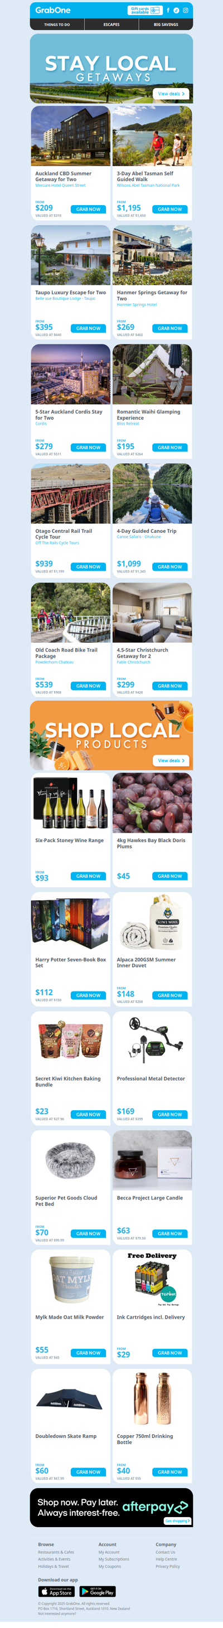
Task: Click the Professional Metal Detector product image
Action: coord(152,1042)
